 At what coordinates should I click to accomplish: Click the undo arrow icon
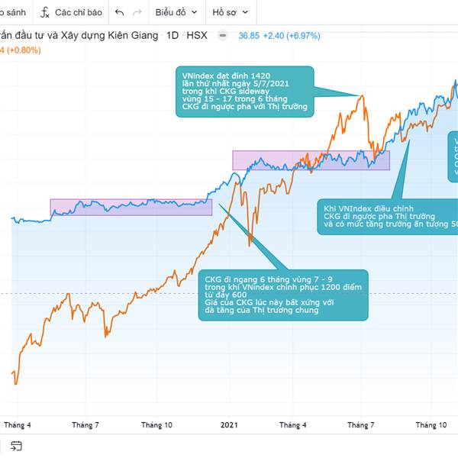click(x=120, y=13)
